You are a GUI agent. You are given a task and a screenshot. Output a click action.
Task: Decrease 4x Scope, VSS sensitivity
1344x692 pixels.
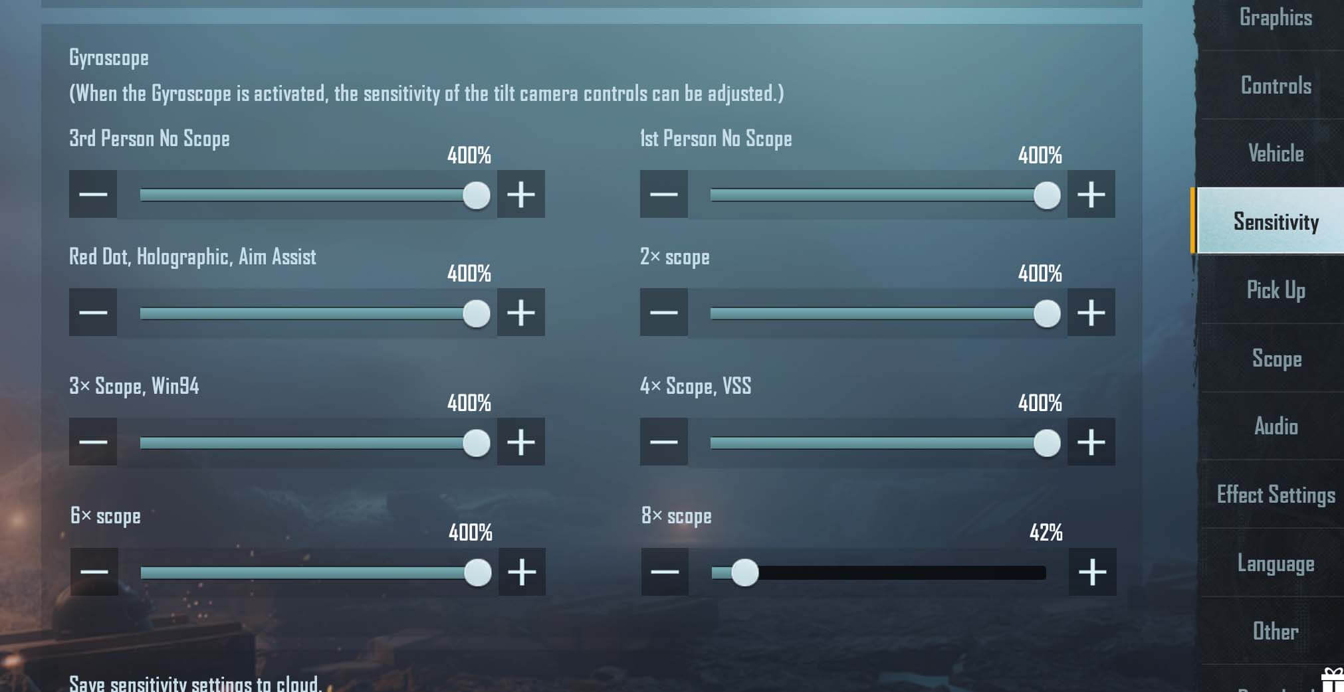click(663, 442)
